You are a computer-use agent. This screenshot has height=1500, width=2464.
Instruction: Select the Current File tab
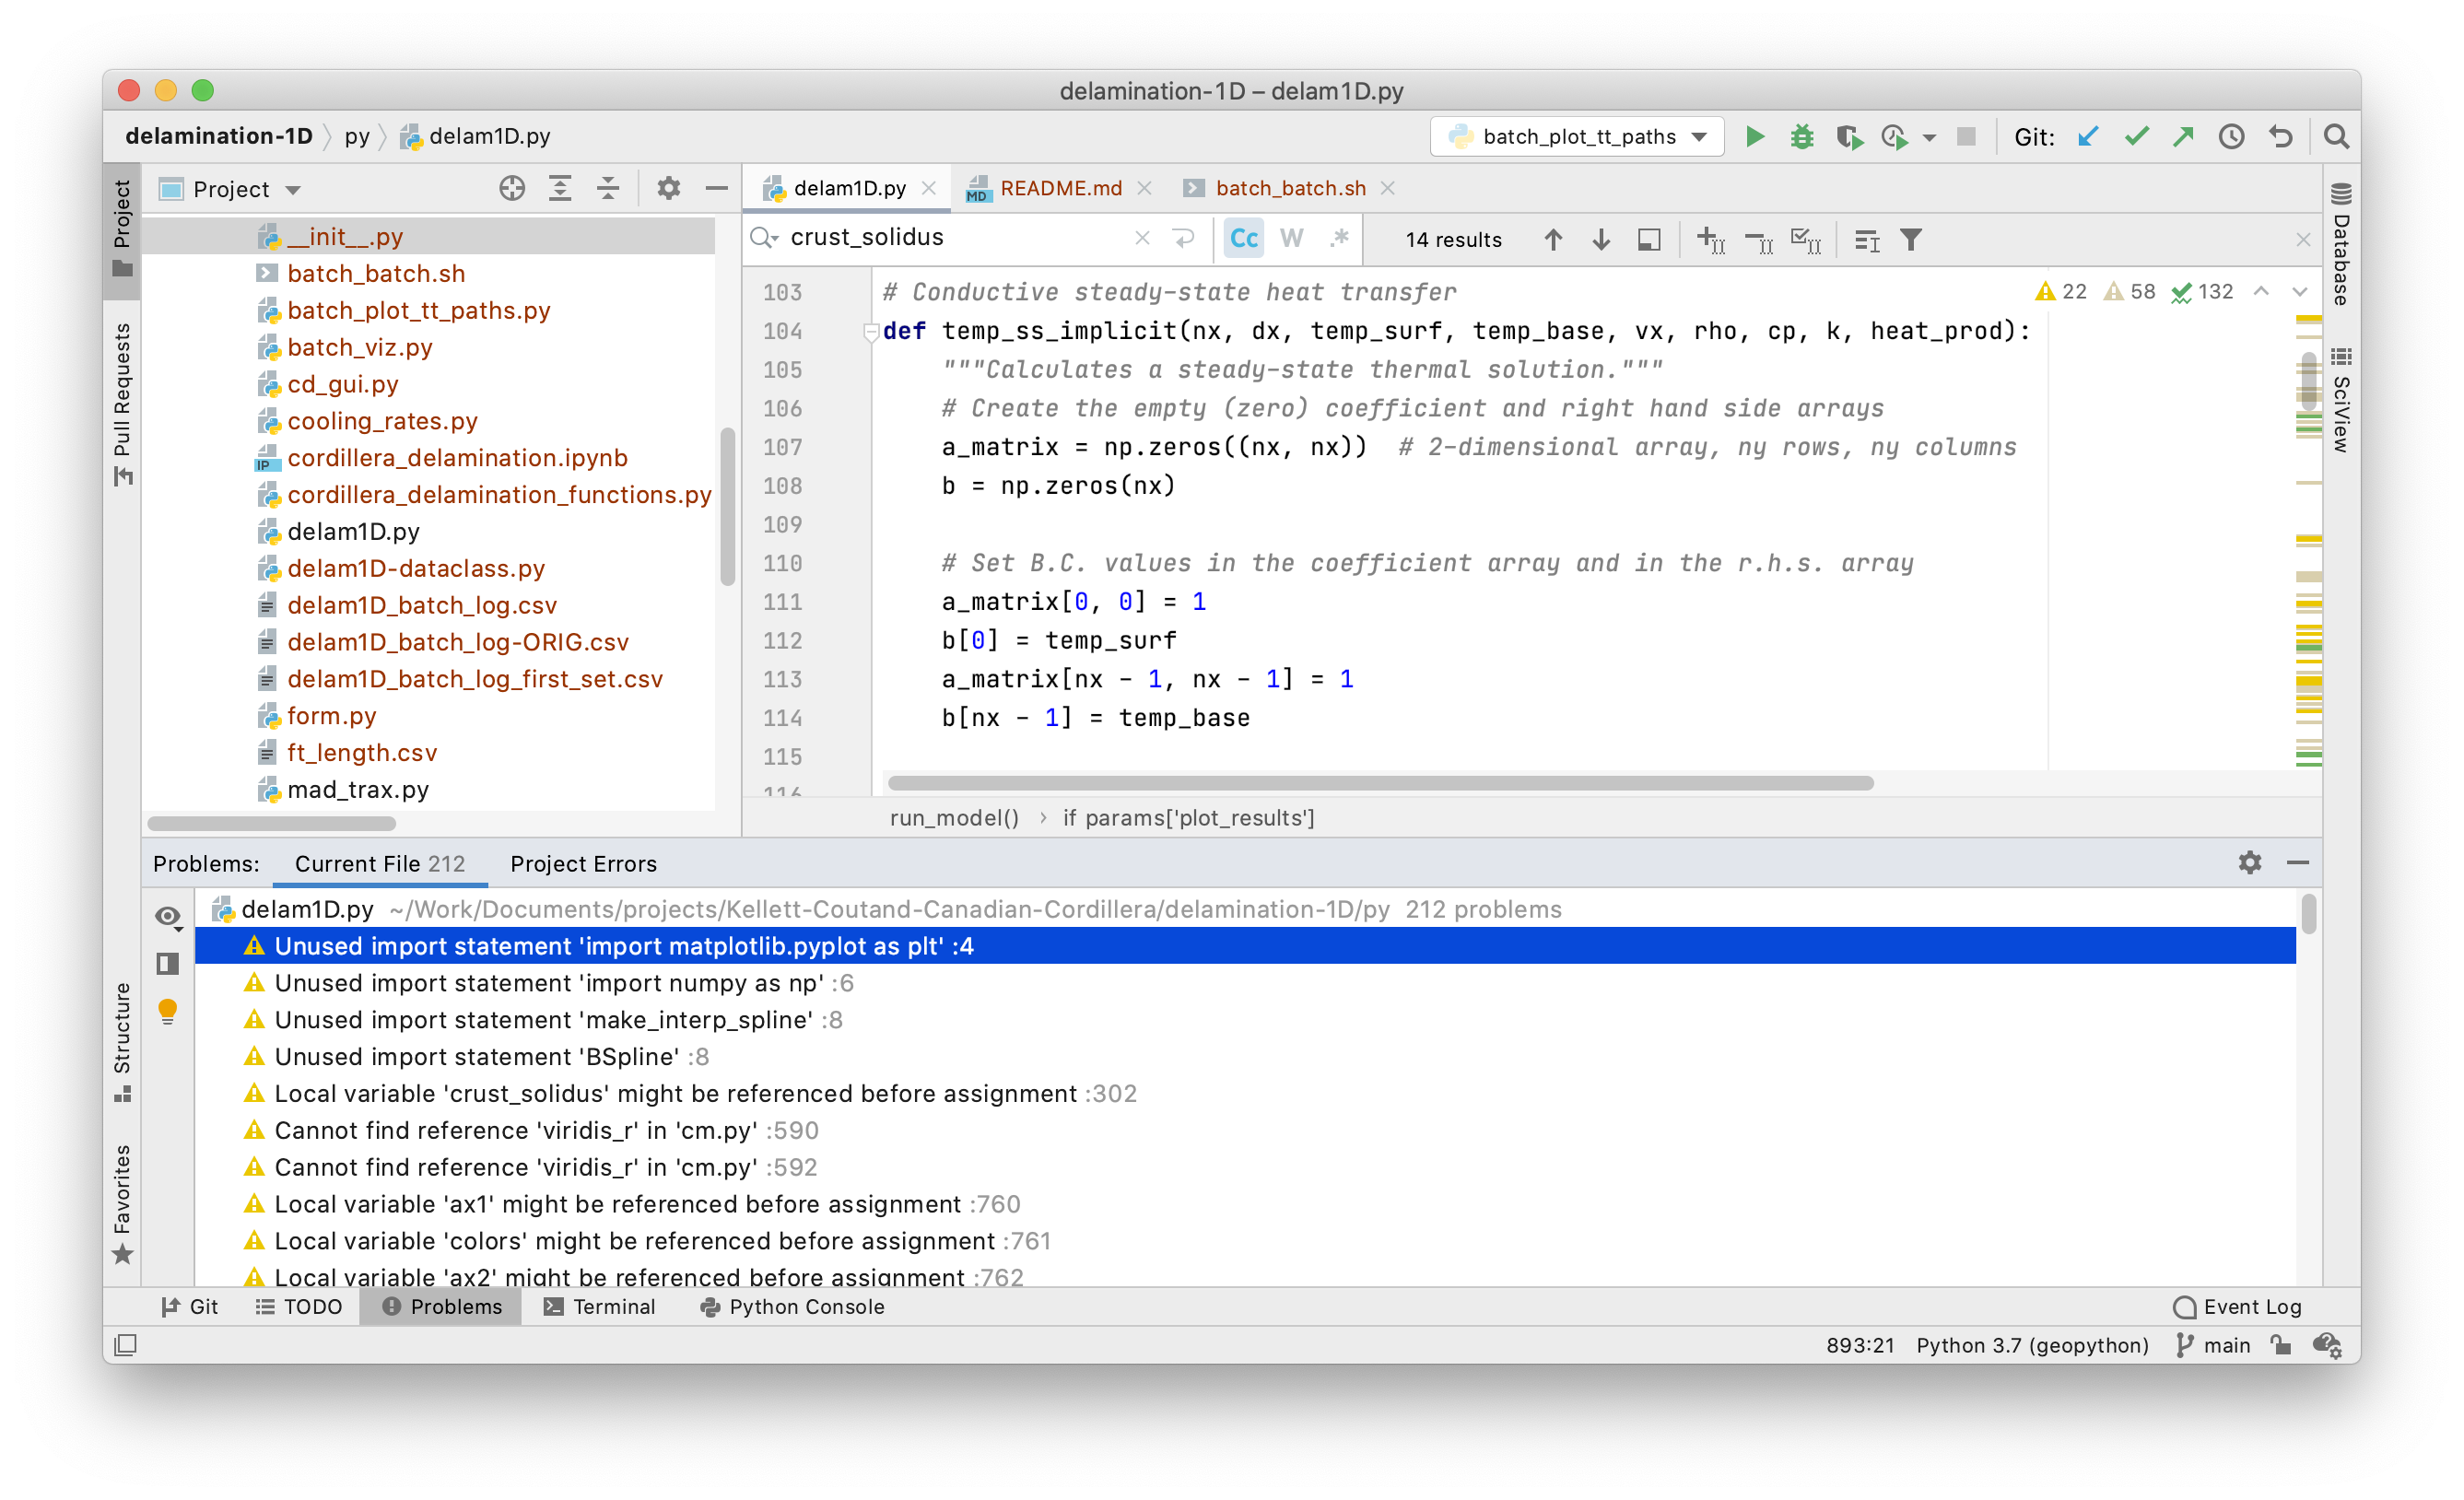click(379, 863)
